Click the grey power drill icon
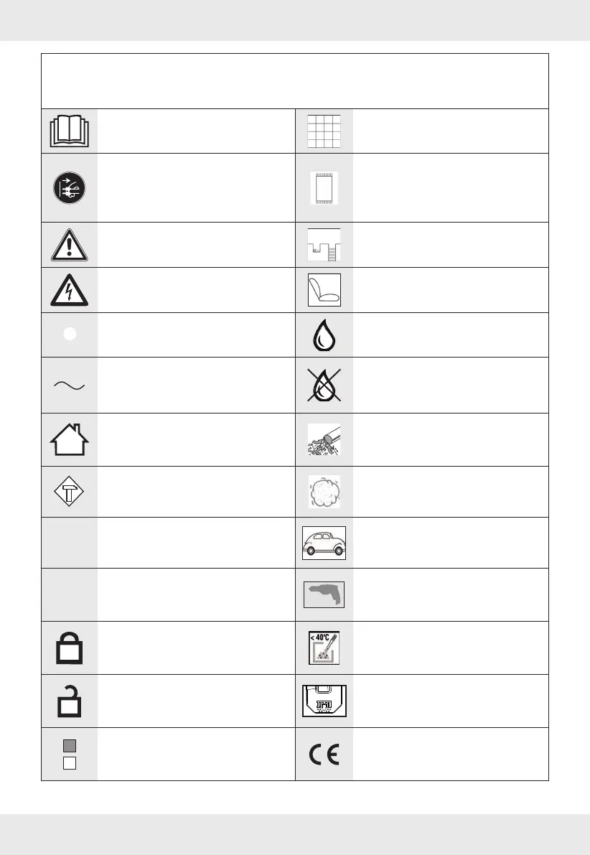This screenshot has height=855, width=590. pos(324,594)
